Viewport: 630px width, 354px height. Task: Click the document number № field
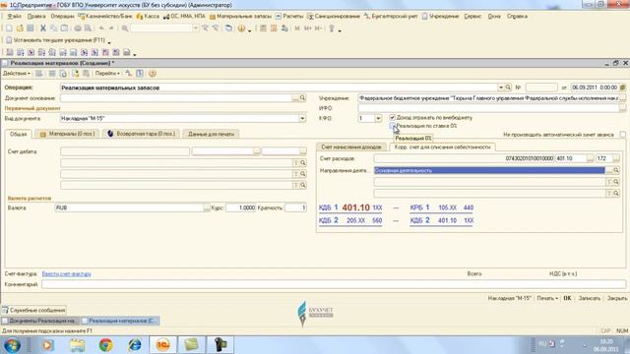[541, 88]
